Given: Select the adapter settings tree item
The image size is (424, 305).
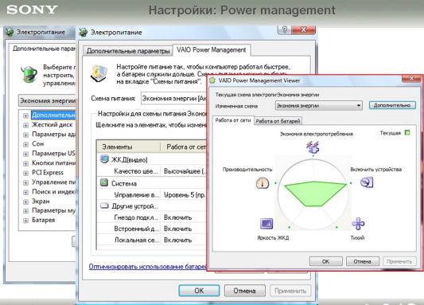Looking at the screenshot, I should point(54,135).
